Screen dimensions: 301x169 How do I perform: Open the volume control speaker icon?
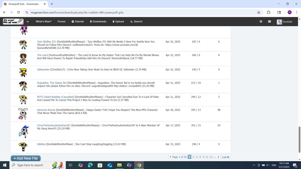pyautogui.click(x=268, y=165)
